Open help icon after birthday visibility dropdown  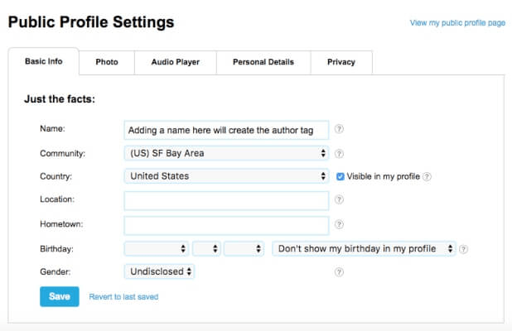point(463,249)
